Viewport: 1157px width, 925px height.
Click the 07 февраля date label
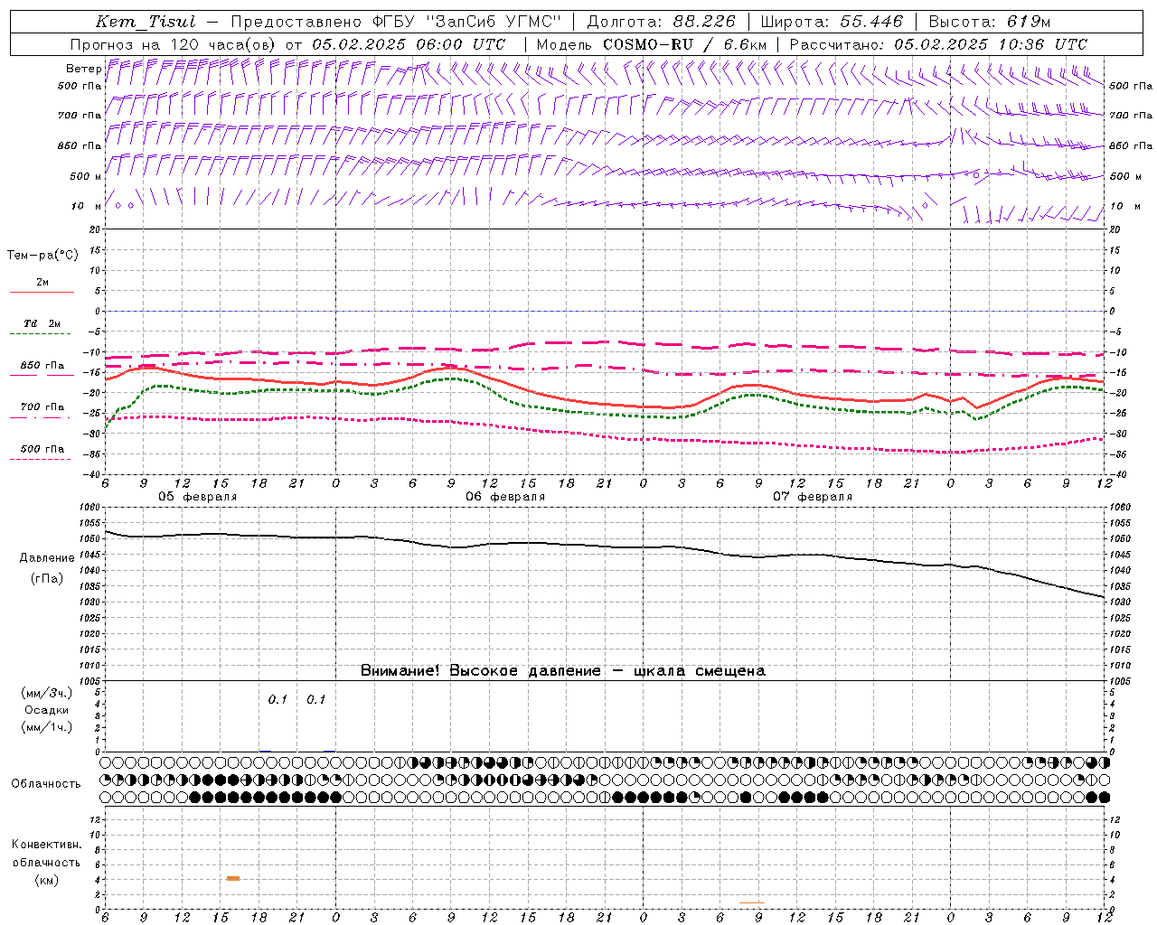click(813, 497)
